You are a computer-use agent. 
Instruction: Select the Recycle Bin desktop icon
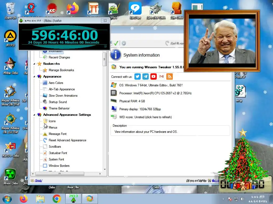point(10,10)
